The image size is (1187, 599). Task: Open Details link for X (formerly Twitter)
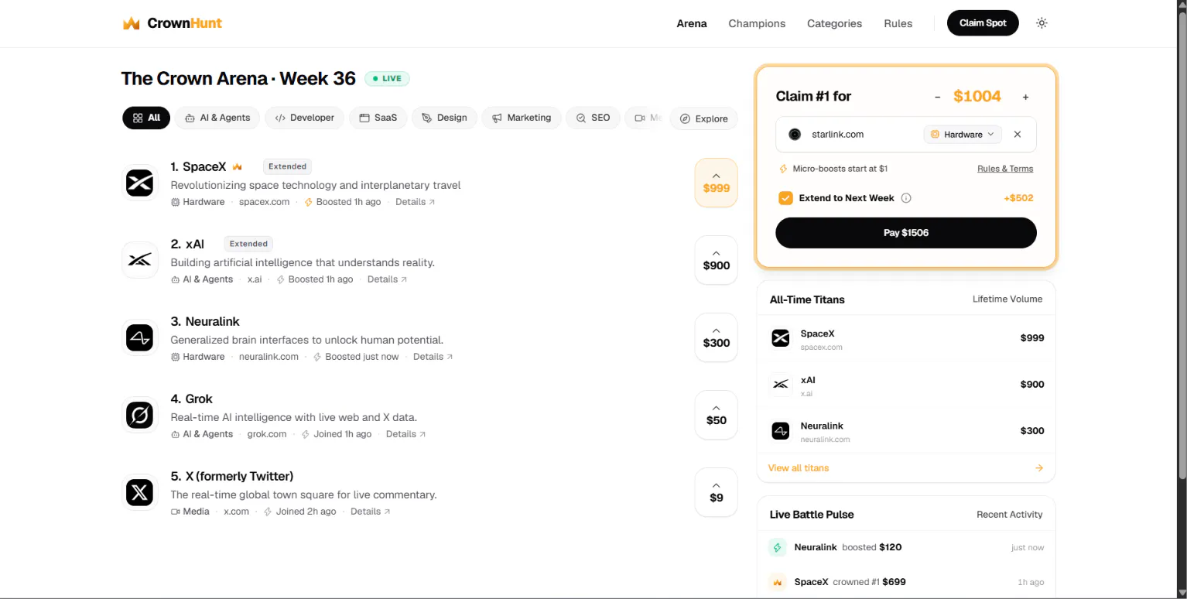(371, 512)
